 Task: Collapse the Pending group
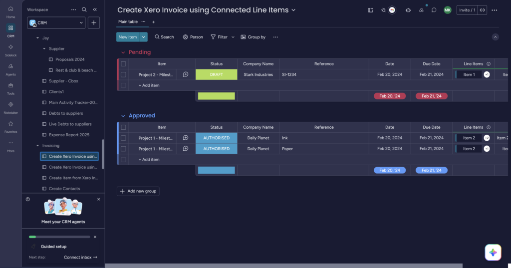click(x=123, y=52)
